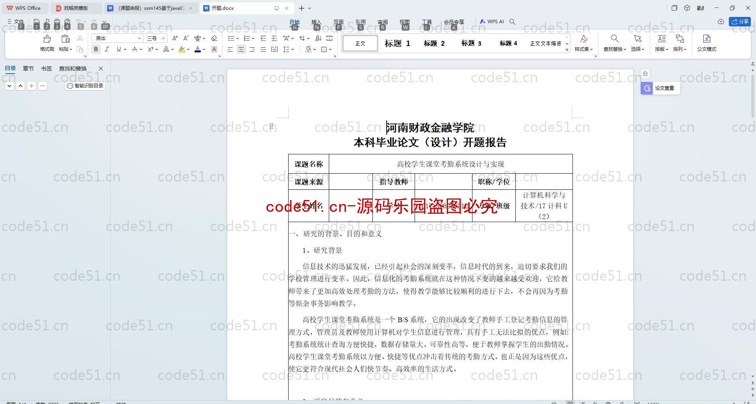The height and width of the screenshot is (404, 756).
Task: Click the Print icon in quick toolbar
Action: [x=57, y=22]
